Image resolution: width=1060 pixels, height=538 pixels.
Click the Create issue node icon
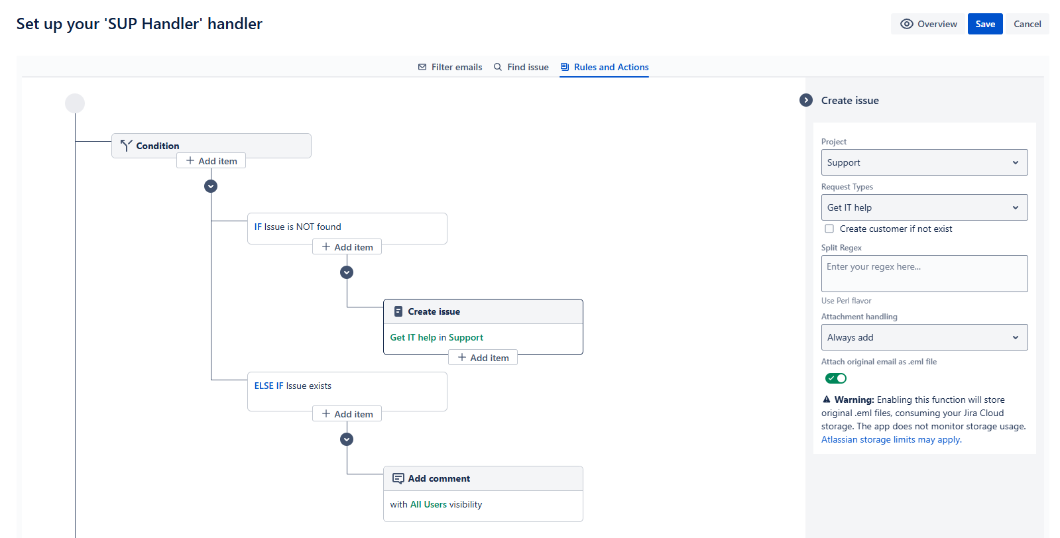click(x=398, y=311)
